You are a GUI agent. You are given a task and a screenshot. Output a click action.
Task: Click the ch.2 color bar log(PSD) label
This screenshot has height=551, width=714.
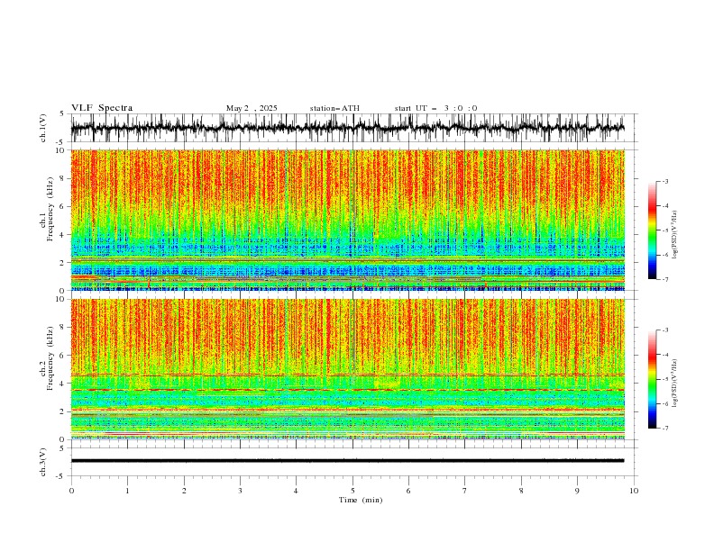click(675, 383)
